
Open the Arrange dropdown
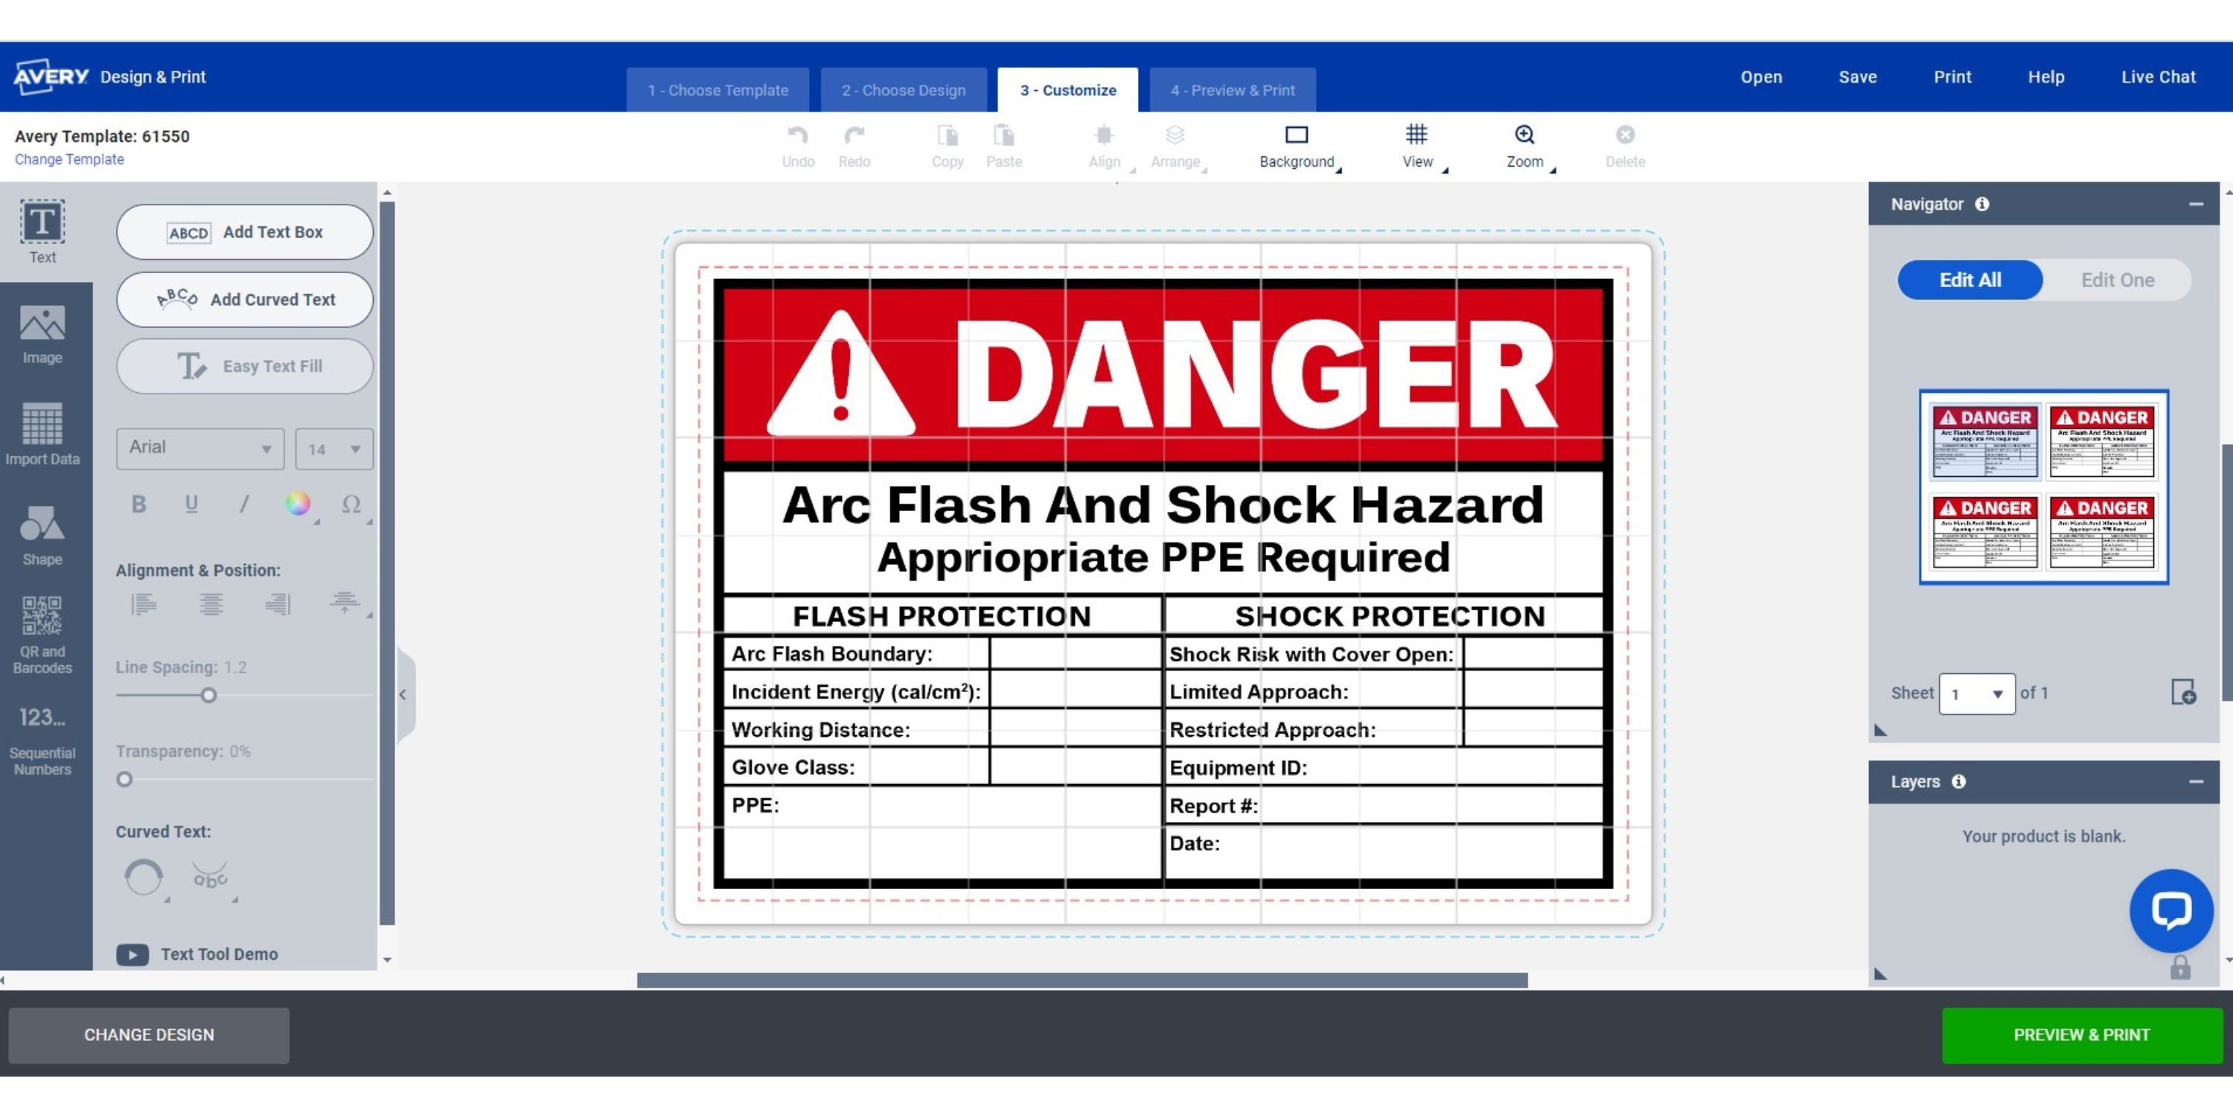point(1175,147)
